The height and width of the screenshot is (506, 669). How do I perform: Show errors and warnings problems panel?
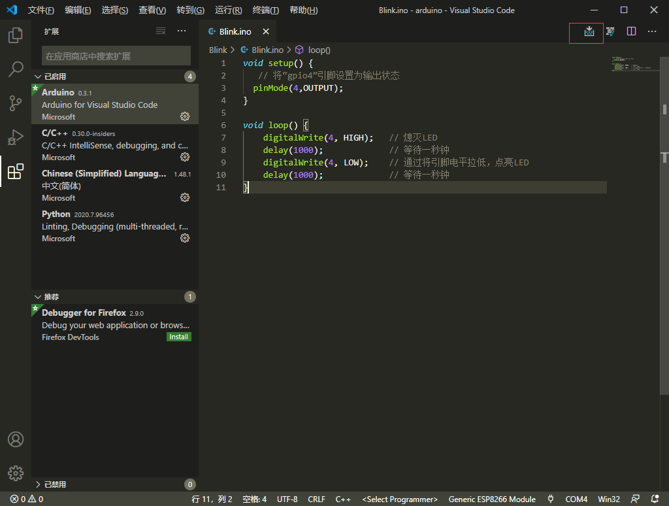[x=26, y=499]
